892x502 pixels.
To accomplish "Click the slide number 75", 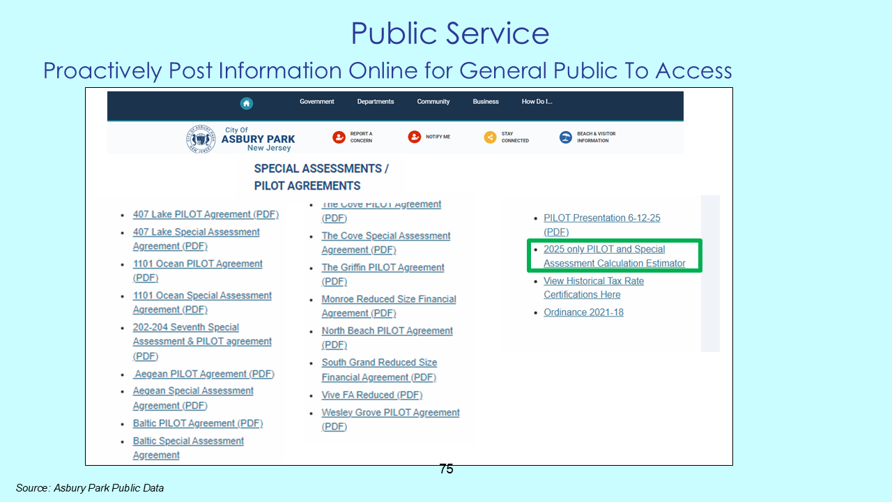I will [x=447, y=469].
